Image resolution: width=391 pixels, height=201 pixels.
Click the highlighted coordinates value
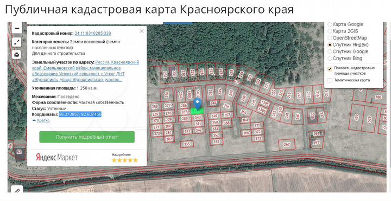[x=80, y=114]
